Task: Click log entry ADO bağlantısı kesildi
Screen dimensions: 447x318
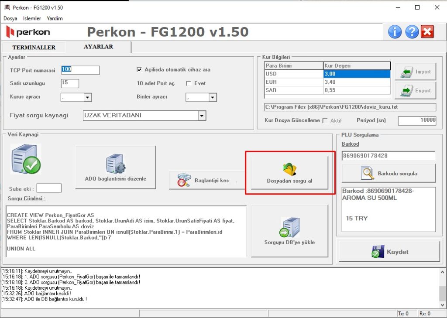Action: pyautogui.click(x=36, y=294)
